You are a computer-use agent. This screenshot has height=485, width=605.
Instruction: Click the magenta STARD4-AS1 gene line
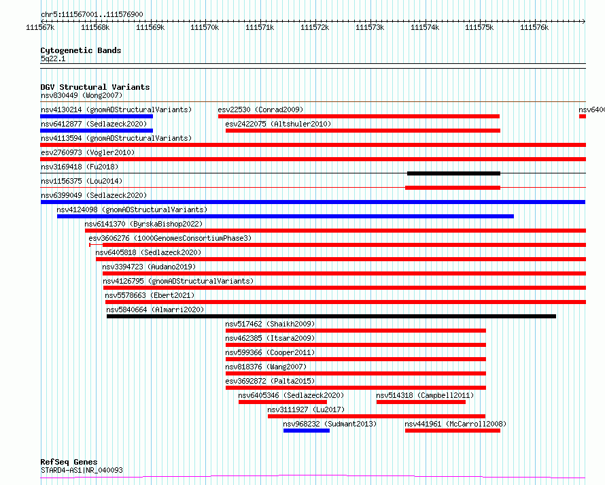point(313,477)
